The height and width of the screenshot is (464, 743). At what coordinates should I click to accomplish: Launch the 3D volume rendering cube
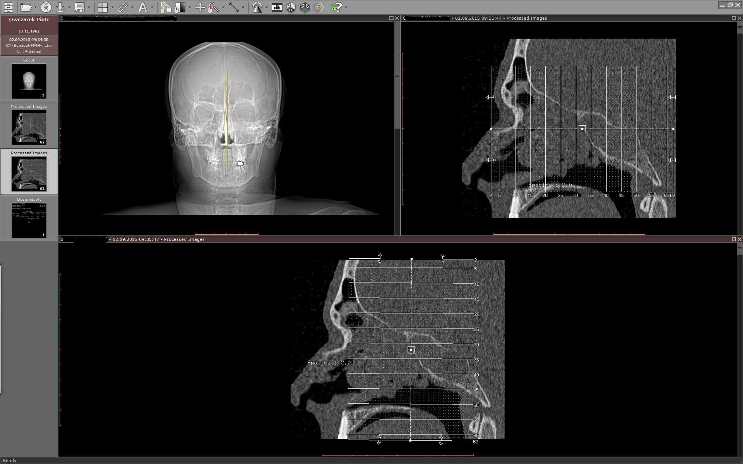[305, 7]
